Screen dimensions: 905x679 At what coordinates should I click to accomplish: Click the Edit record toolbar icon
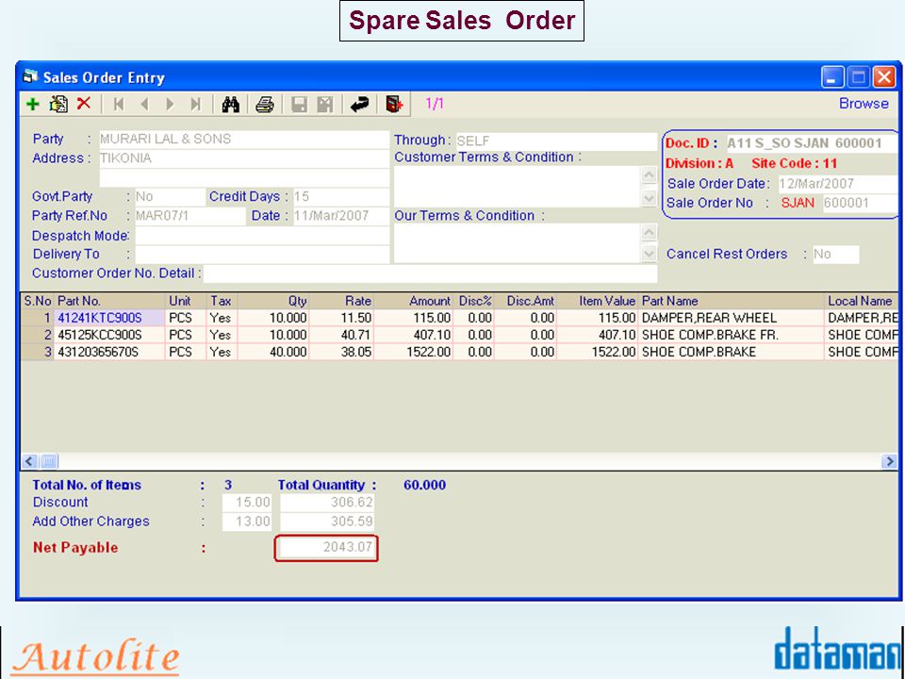(58, 104)
